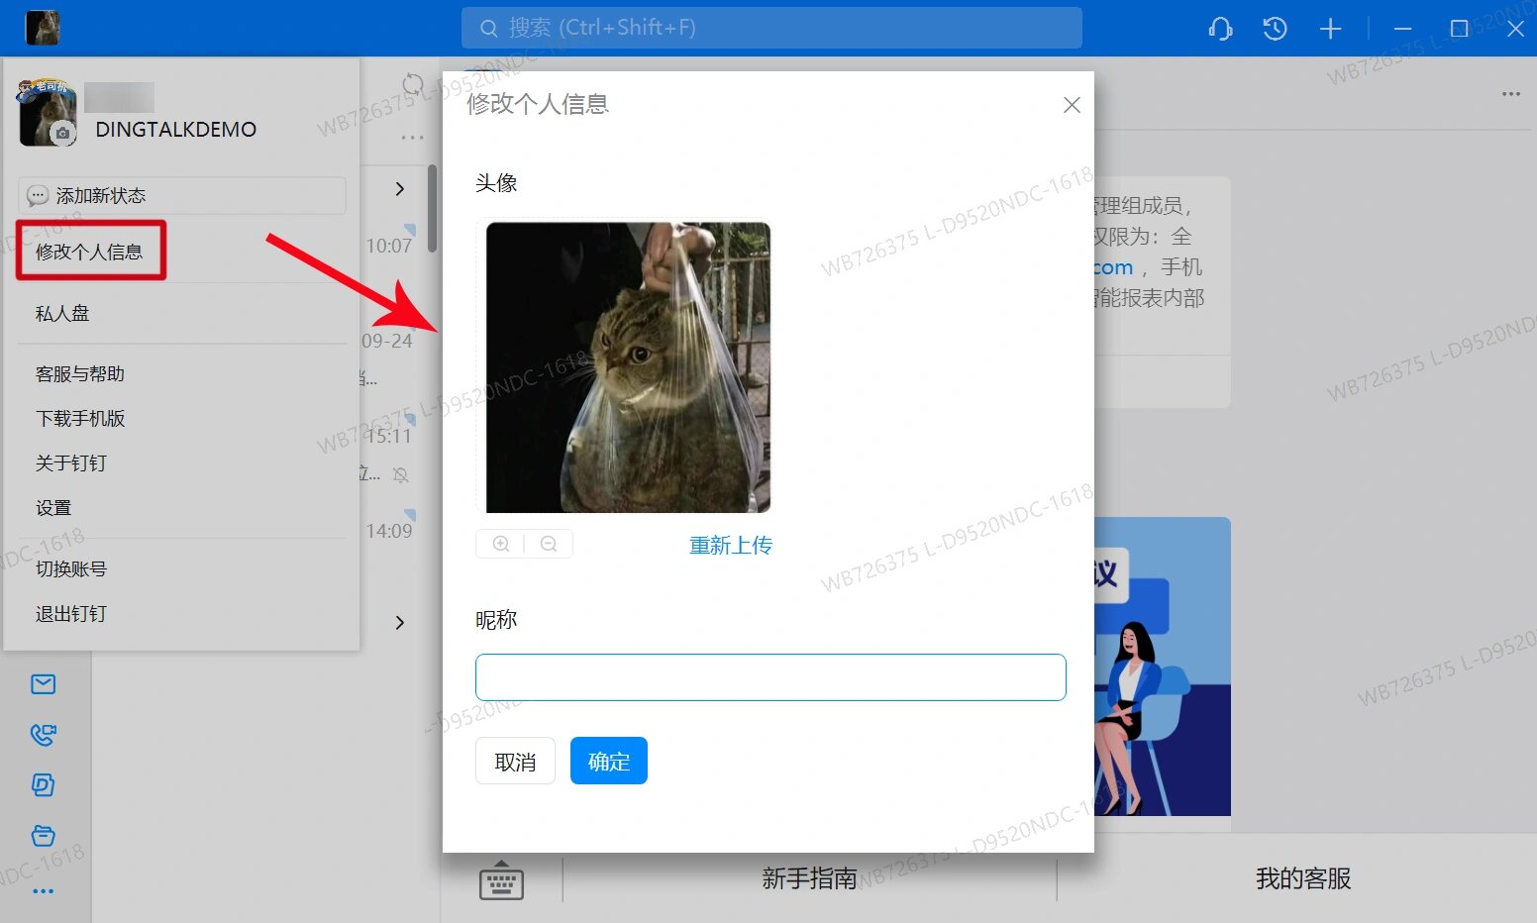Screen dimensions: 1537x923
Task: Open the three-dot menu at top right of chat
Action: coord(1510,94)
